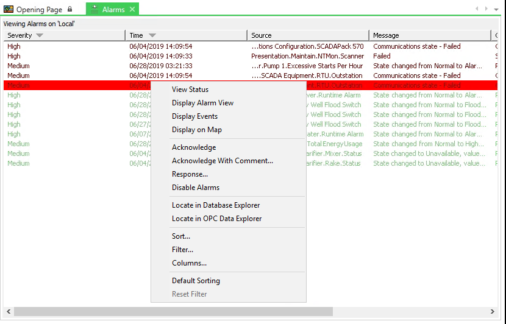The image size is (506, 324).
Task: Select View Status from context menu
Action: (190, 90)
